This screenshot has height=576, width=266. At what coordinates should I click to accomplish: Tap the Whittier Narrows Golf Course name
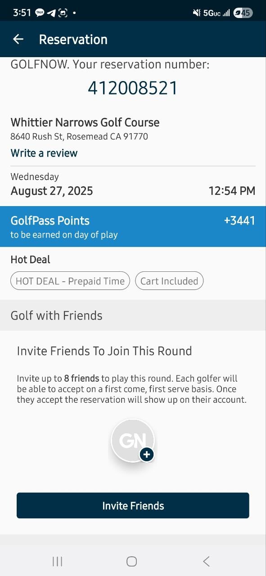click(85, 122)
